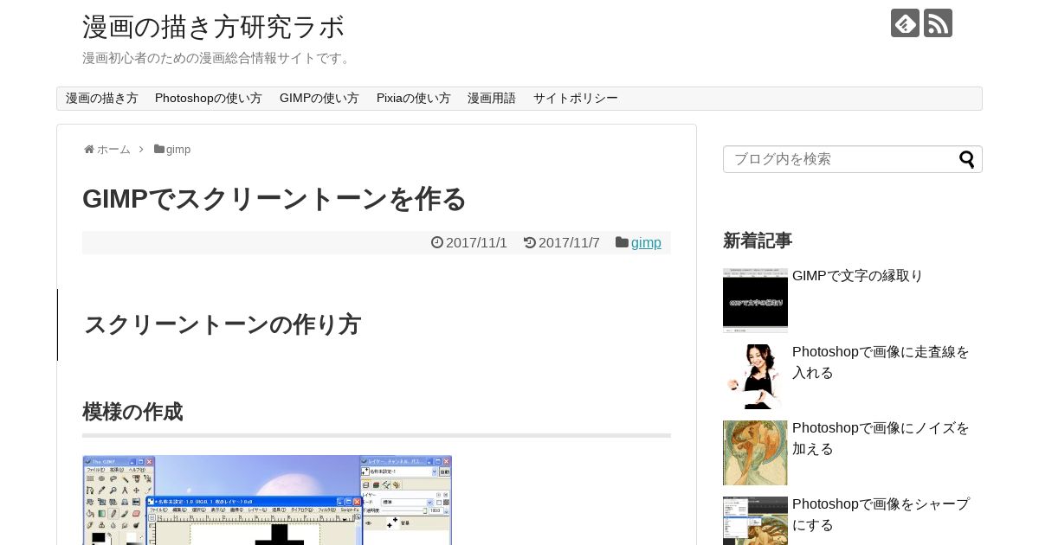The image size is (1039, 545).
Task: Open article Photoshopで画像をシャープにする
Action: tap(881, 515)
